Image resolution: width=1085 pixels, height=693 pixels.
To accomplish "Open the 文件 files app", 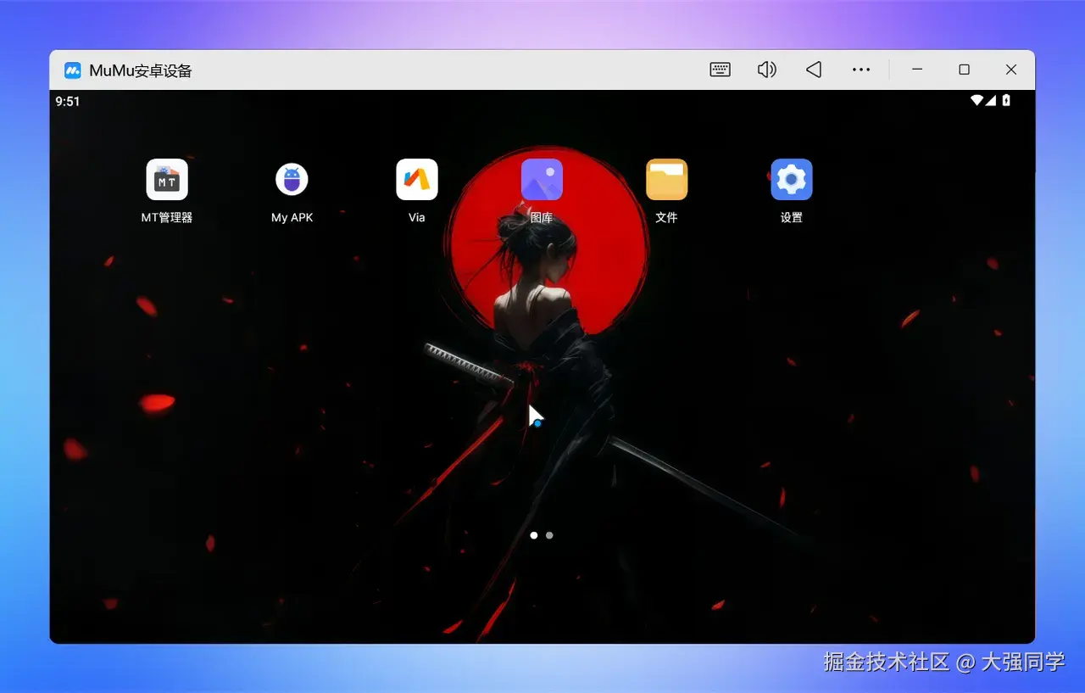I will click(x=666, y=180).
